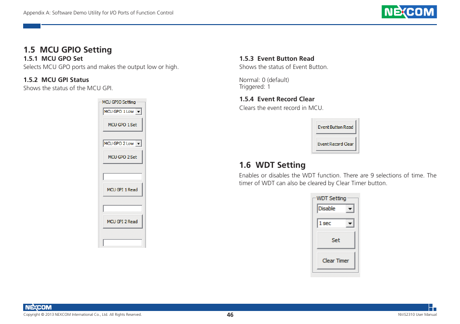Image resolution: width=460 pixels, height=324 pixels.
Task: Open the MCU GPO 2 Low dropdown
Action: point(122,143)
